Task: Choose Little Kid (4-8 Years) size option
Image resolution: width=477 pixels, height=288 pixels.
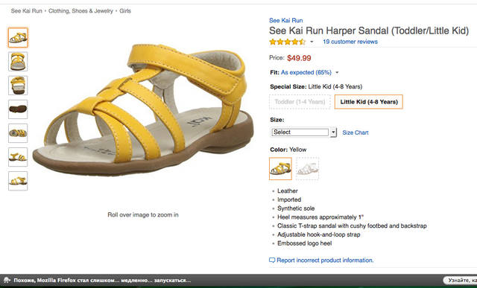Action: coord(369,102)
